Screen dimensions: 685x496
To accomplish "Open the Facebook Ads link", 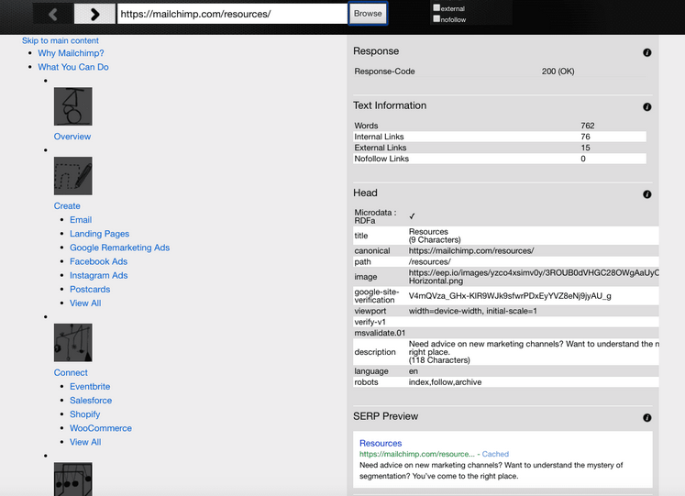I will [99, 261].
